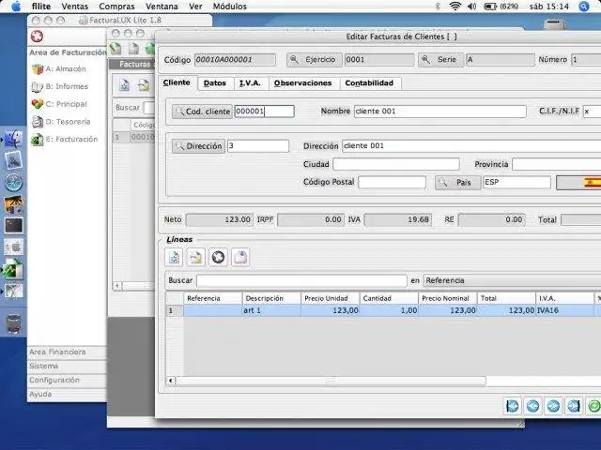Open Spotlight search in the menu bar
Viewport: 601px width, 450px height.
[x=584, y=7]
